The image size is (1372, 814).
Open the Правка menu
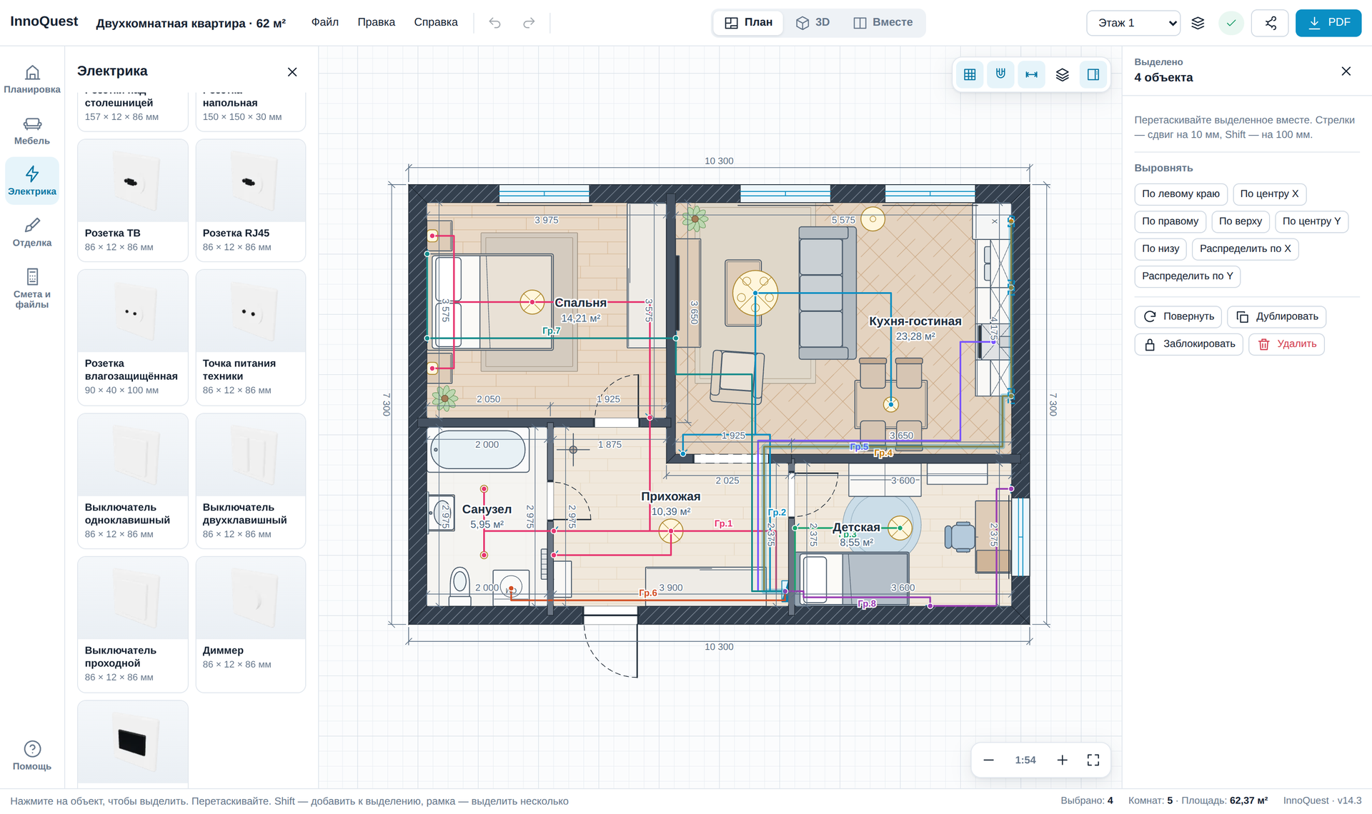click(x=377, y=22)
